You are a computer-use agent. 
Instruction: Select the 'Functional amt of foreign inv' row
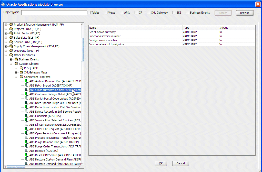coord(172,44)
